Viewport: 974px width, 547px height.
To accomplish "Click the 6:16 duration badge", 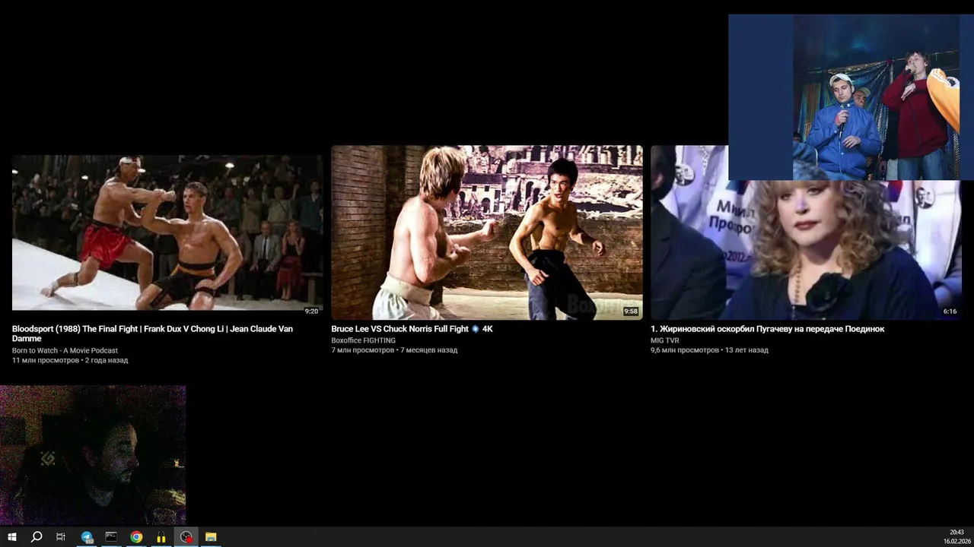I will [950, 311].
